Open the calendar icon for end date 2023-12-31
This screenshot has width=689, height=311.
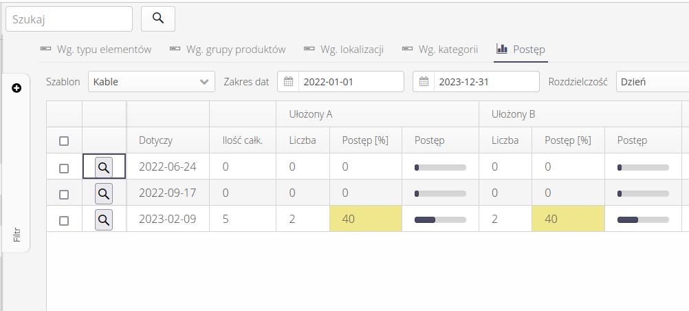(x=424, y=82)
